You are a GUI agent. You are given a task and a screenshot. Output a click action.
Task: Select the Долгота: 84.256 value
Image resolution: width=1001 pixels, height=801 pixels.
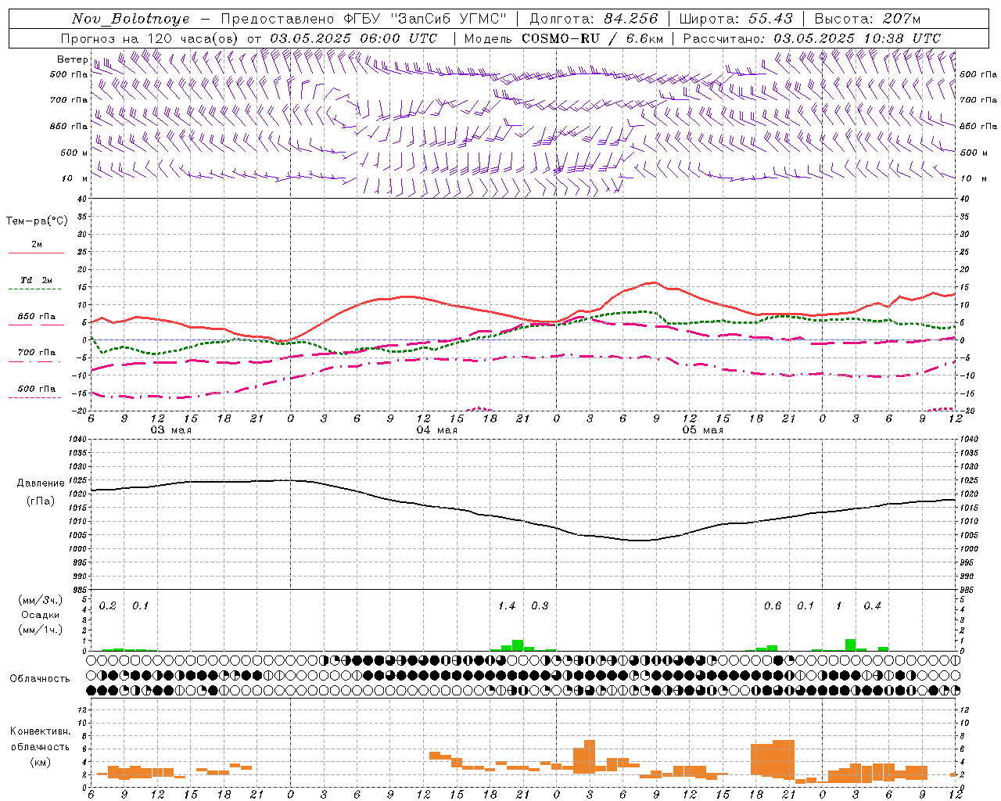pos(594,19)
